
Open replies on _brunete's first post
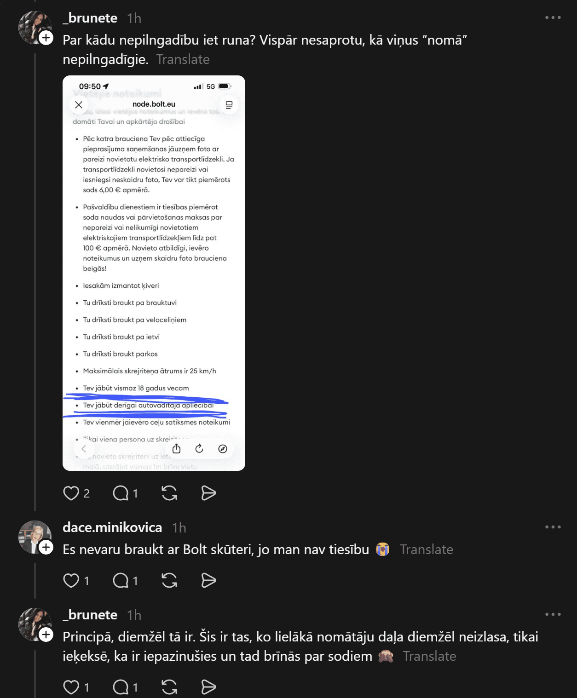point(121,493)
